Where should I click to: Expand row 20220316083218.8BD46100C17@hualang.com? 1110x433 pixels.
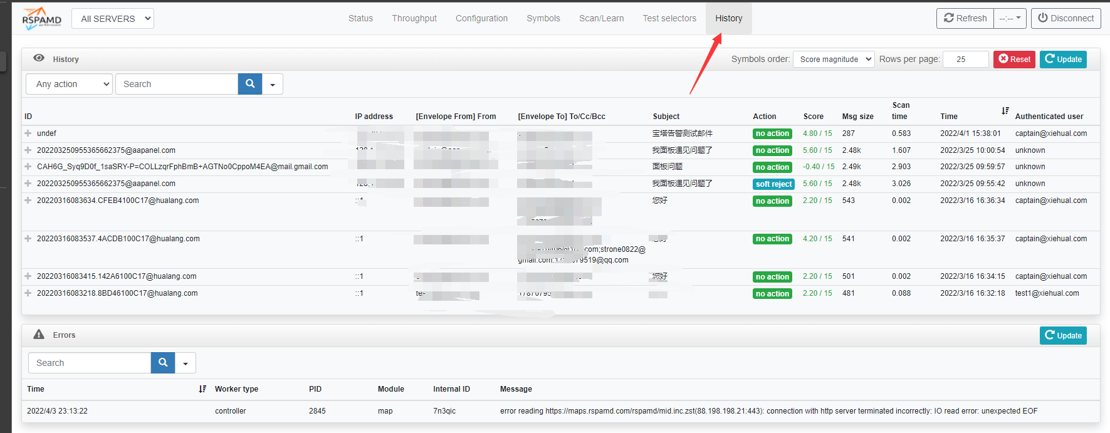pyautogui.click(x=28, y=293)
